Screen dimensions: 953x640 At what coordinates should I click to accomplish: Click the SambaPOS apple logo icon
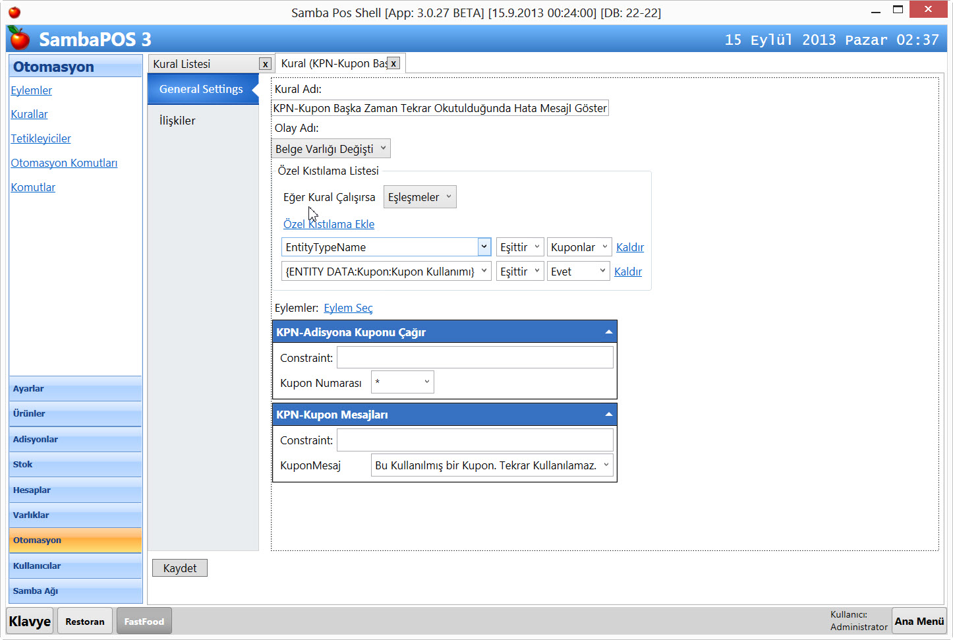point(19,39)
